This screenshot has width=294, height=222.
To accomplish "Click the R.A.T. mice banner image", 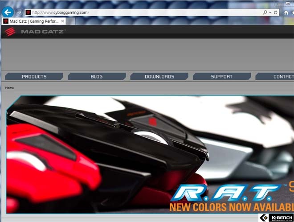I will [x=150, y=154].
